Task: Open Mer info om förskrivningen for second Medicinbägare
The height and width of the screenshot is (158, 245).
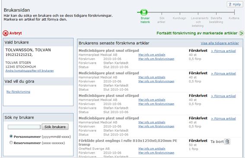Action: [156, 81]
